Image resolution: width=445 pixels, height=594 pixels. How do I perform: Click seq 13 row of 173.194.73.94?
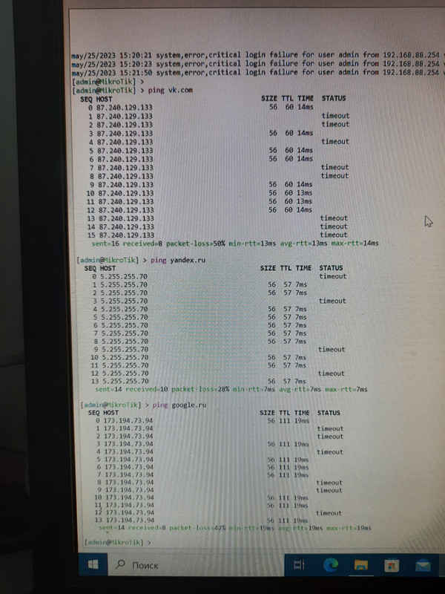point(202,520)
